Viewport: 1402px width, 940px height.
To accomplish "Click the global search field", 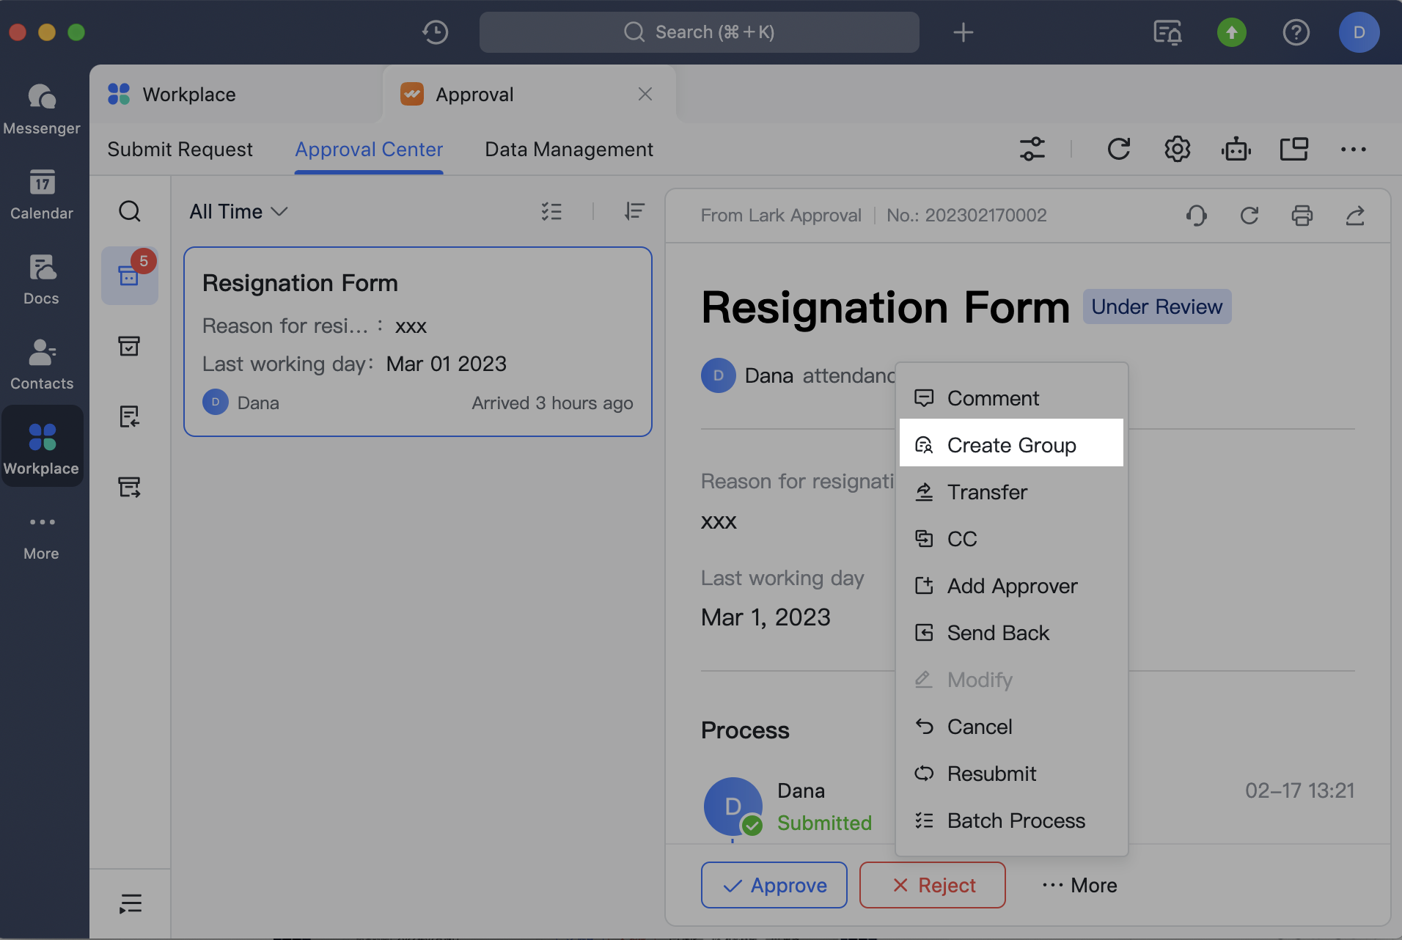I will [x=699, y=32].
